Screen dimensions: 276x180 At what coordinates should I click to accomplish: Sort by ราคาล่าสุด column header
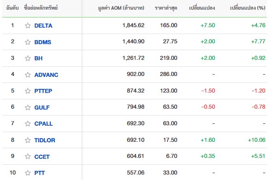pyautogui.click(x=166, y=8)
